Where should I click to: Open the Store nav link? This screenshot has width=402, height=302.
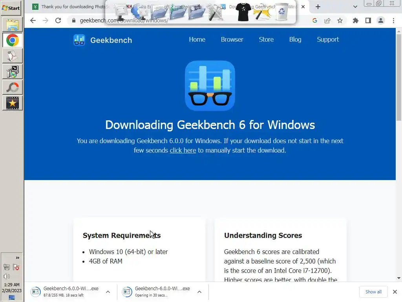266,40
